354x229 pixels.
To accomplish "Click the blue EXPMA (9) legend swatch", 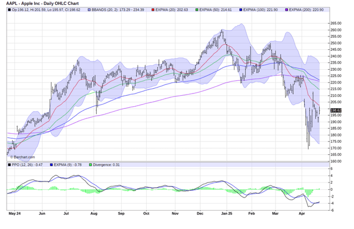I will coord(51,165).
